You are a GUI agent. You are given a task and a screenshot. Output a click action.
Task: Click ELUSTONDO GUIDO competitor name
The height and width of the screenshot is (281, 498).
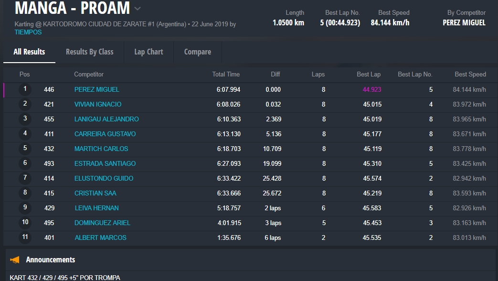tap(104, 178)
